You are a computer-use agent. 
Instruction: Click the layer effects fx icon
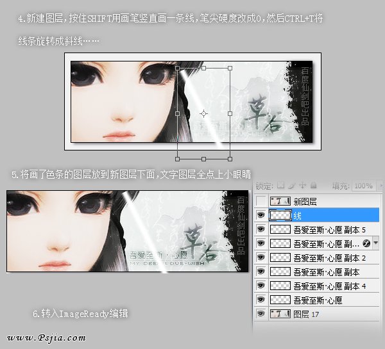pyautogui.click(x=366, y=243)
